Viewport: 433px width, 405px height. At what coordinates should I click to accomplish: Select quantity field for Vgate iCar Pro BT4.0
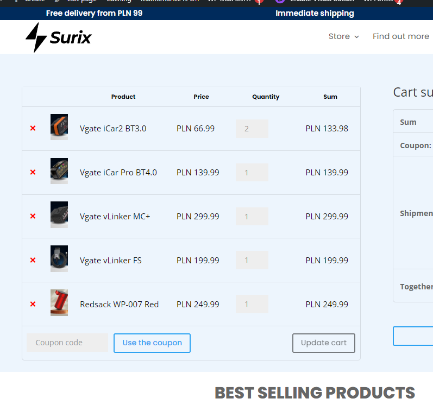click(252, 173)
